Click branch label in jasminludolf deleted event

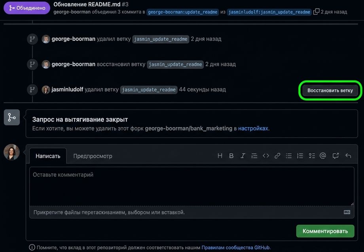[149, 90]
